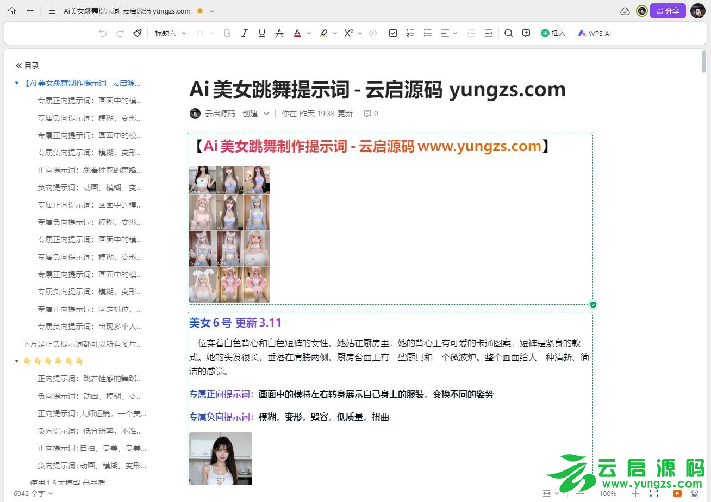Collapse the 目录 sidebar panel
The width and height of the screenshot is (711, 502).
(18, 65)
